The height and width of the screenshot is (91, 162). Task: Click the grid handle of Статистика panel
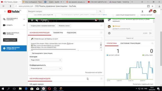[x=152, y=43]
